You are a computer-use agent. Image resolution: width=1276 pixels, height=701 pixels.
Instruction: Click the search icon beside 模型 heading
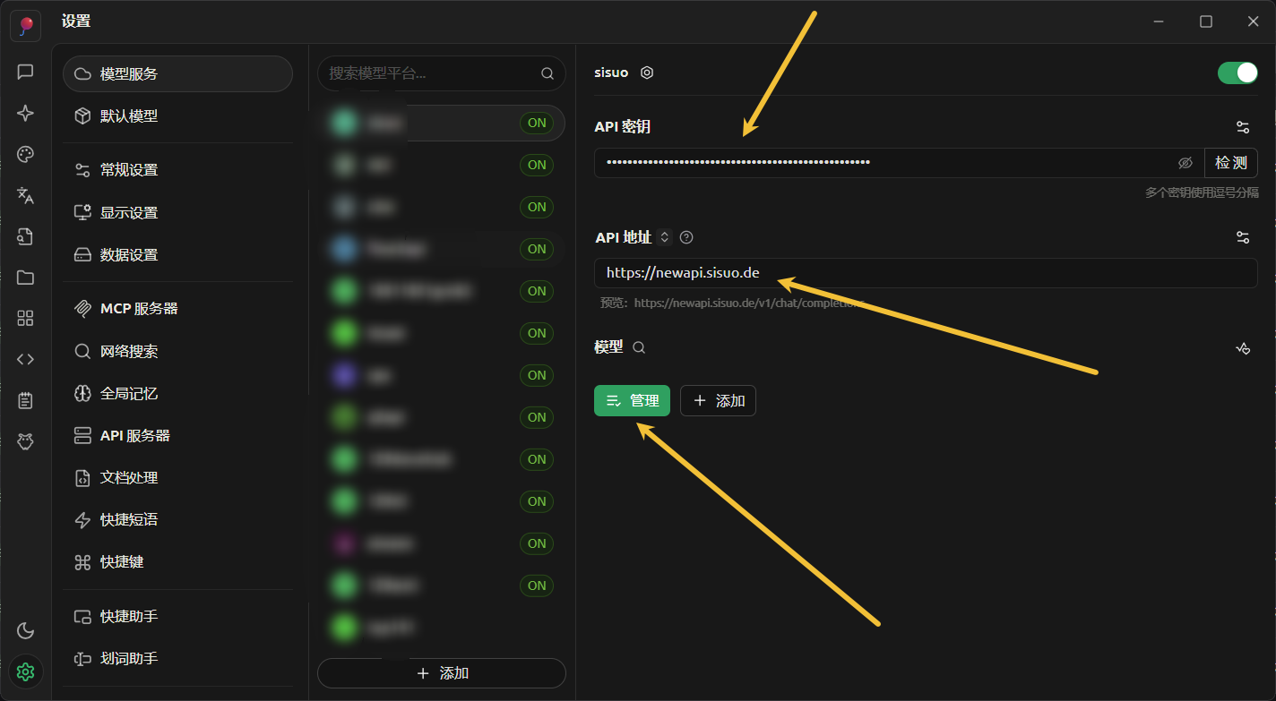click(639, 347)
